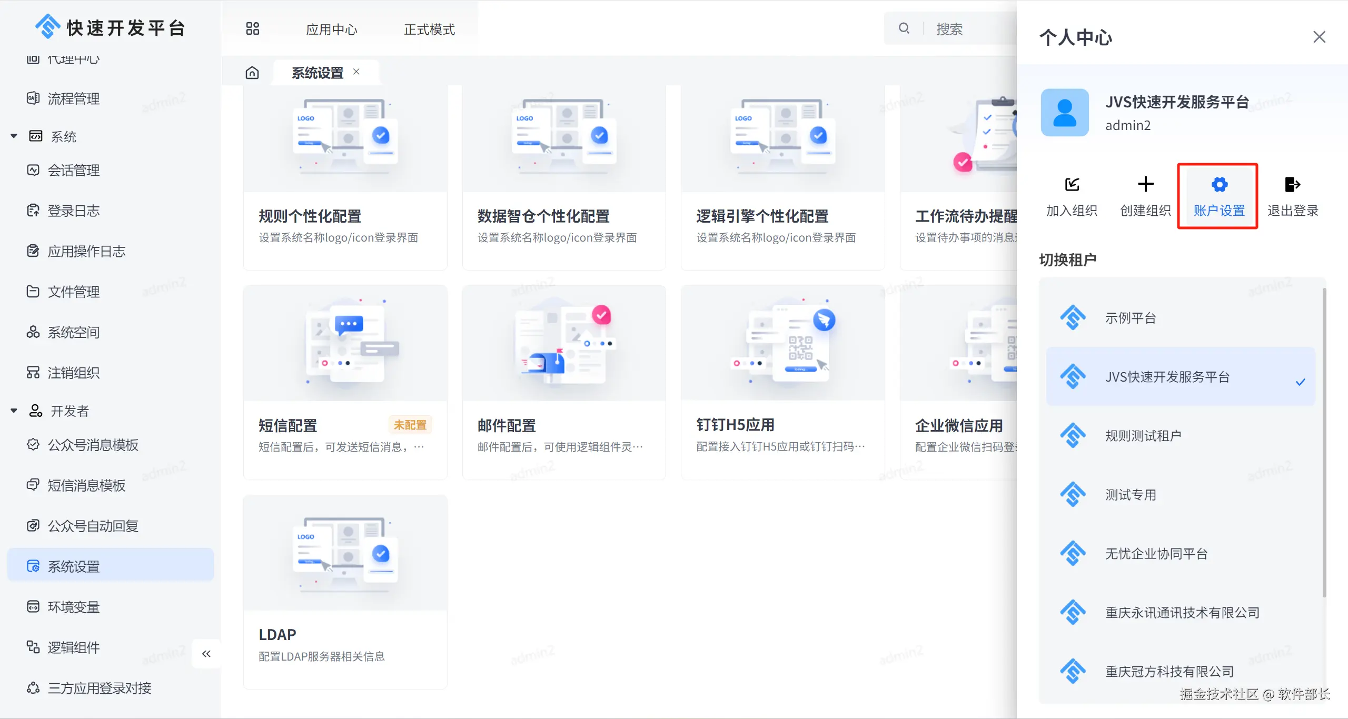
Task: Switch to the 测试专用 tenant
Action: [1130, 495]
